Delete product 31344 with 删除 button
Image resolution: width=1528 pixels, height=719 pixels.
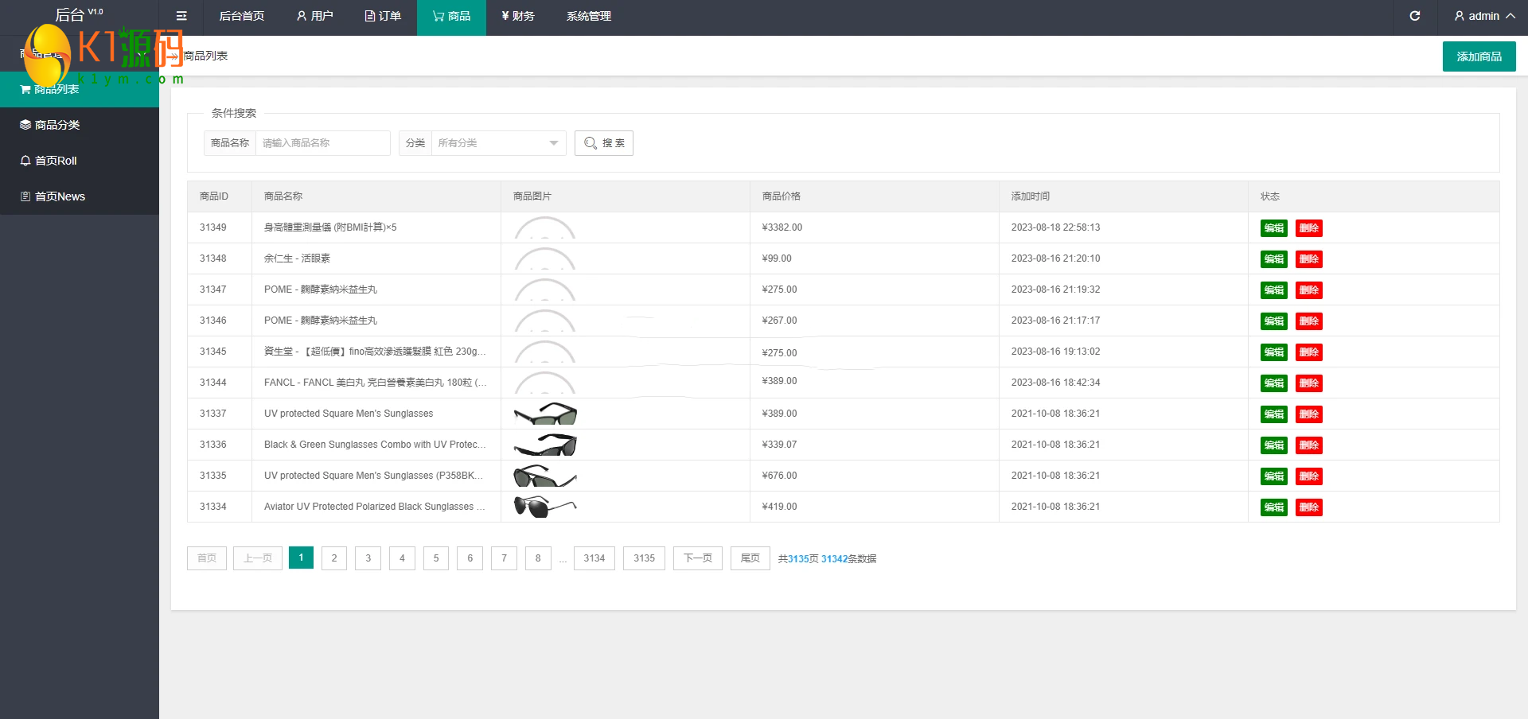1308,383
